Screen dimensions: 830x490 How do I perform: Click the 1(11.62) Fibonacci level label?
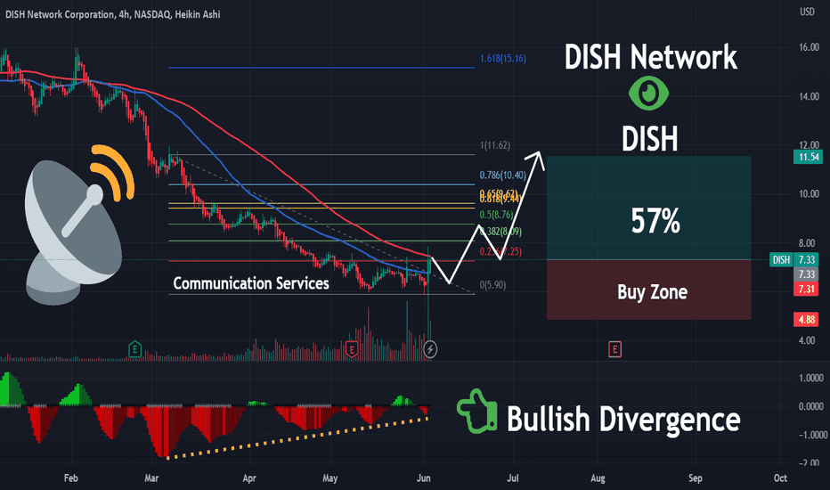(495, 145)
